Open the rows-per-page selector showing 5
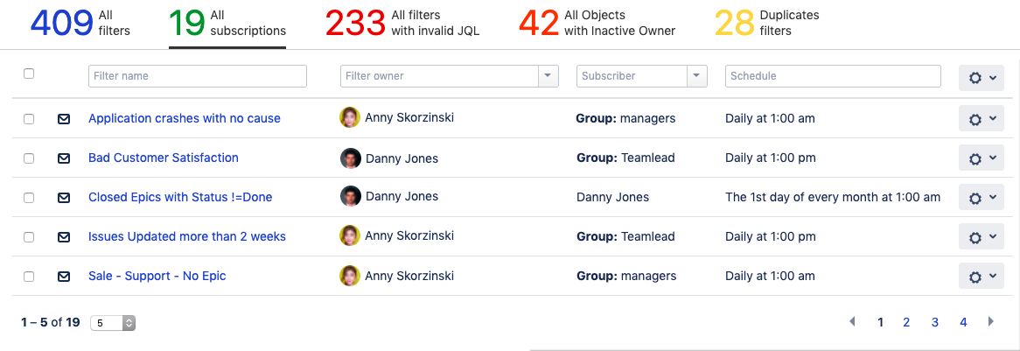The height and width of the screenshot is (351, 1020). tap(113, 323)
